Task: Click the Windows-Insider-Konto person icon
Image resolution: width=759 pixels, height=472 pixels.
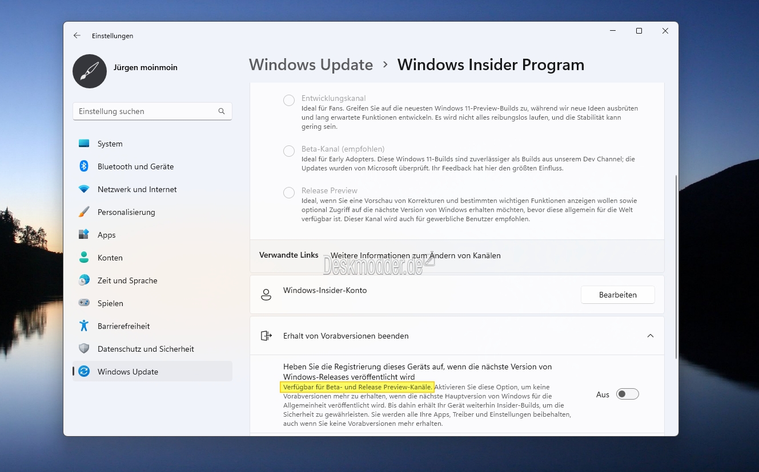Action: 266,295
